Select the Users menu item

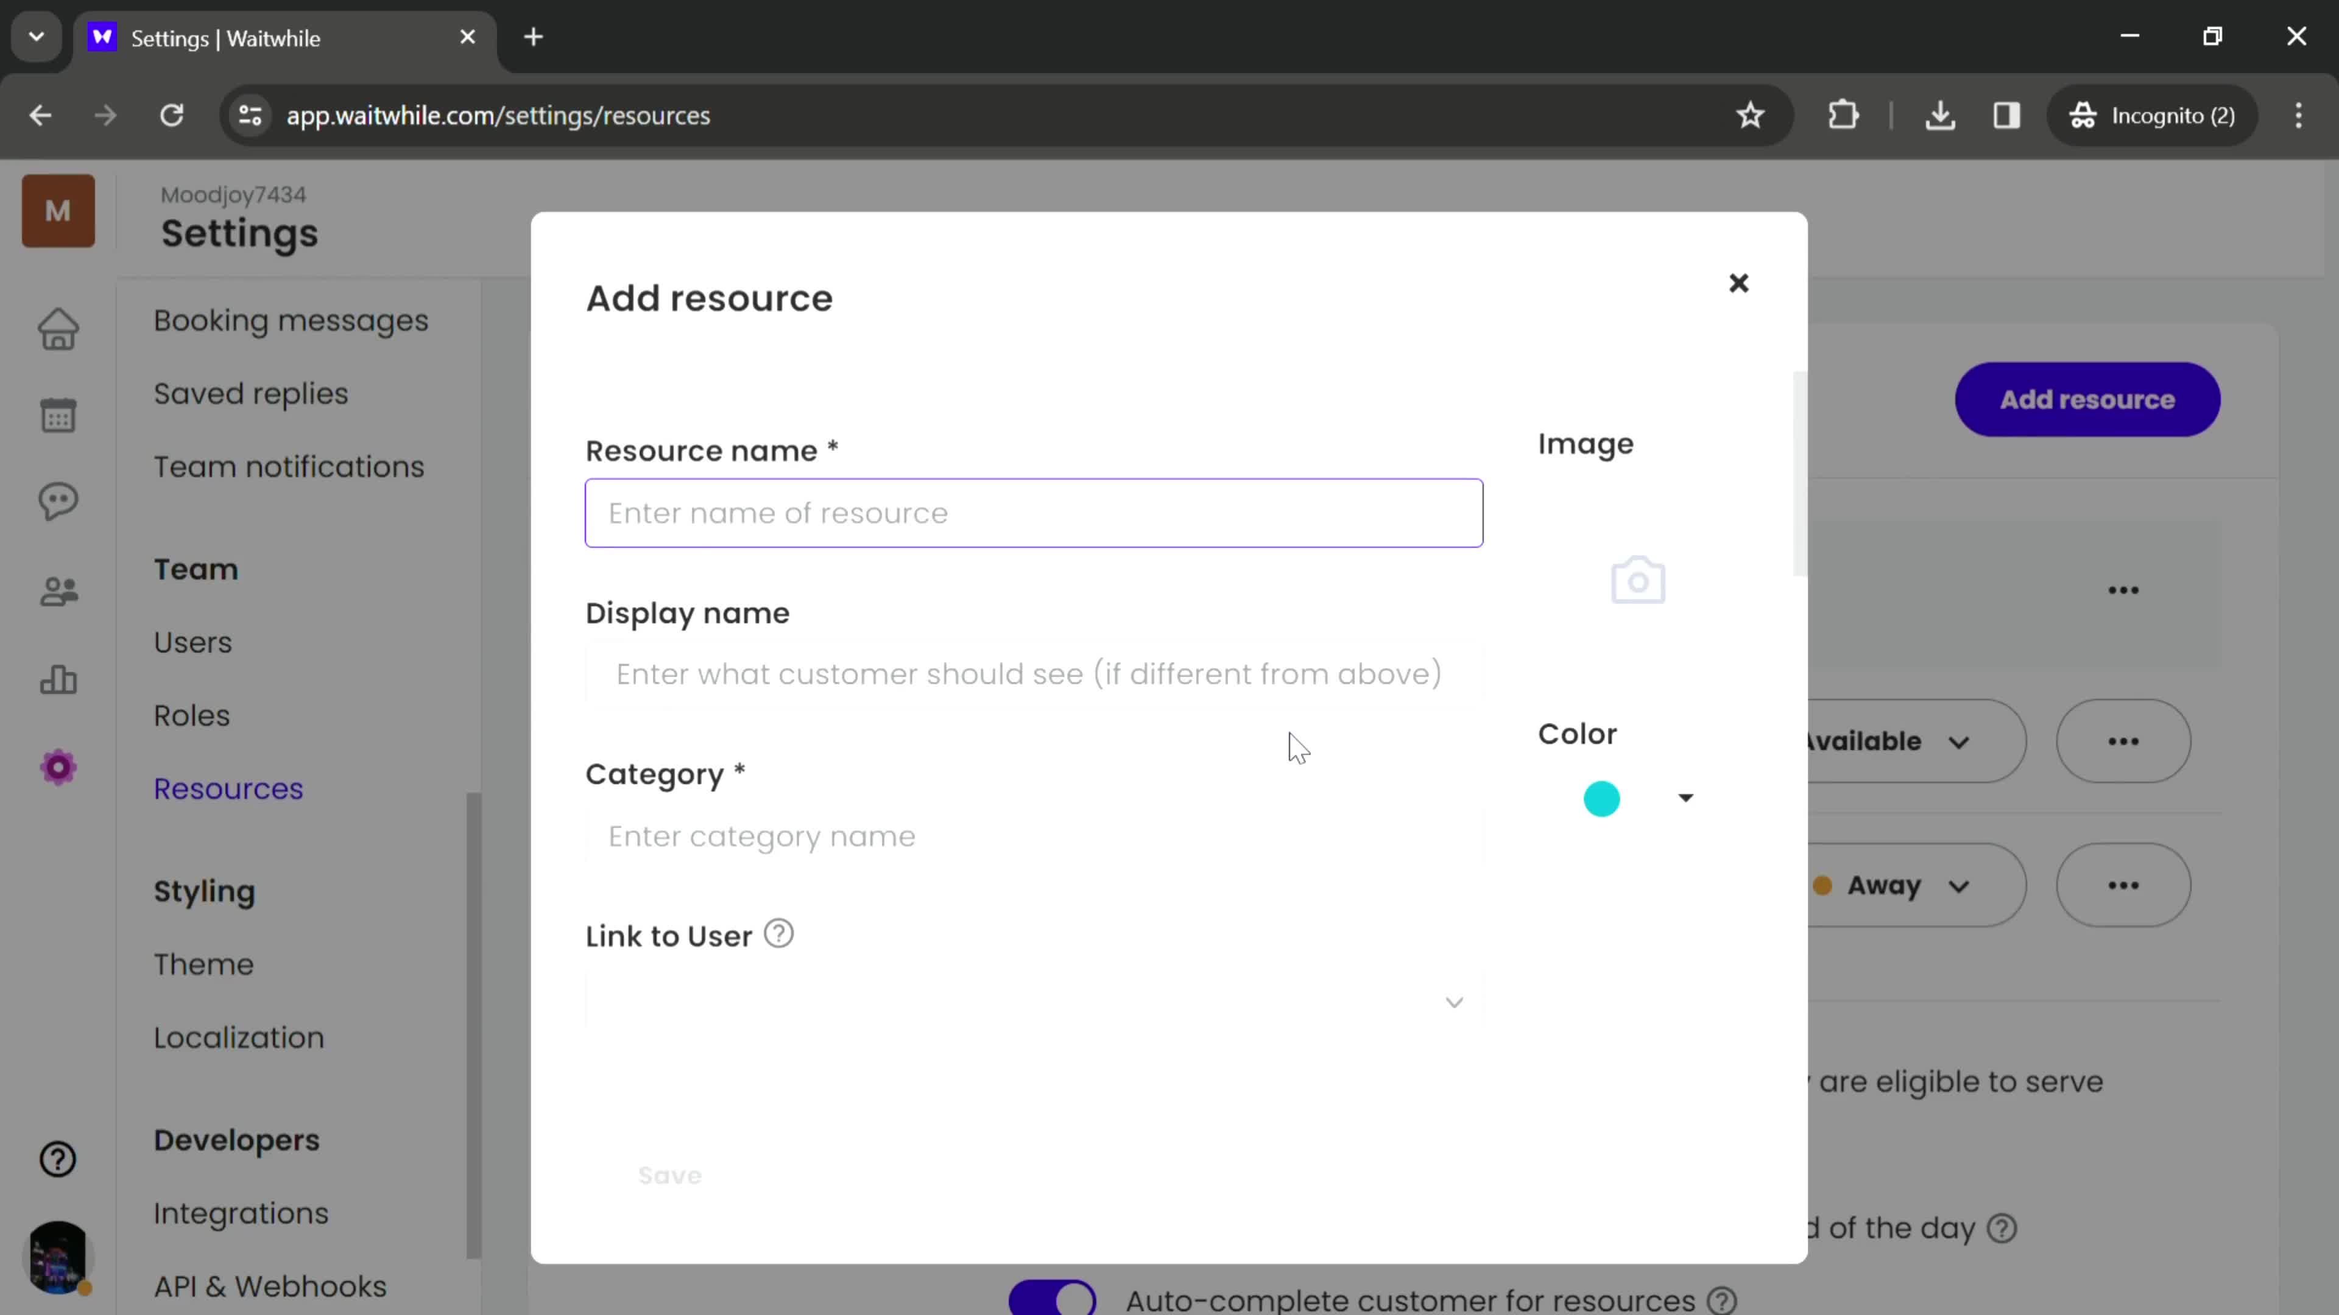(192, 640)
